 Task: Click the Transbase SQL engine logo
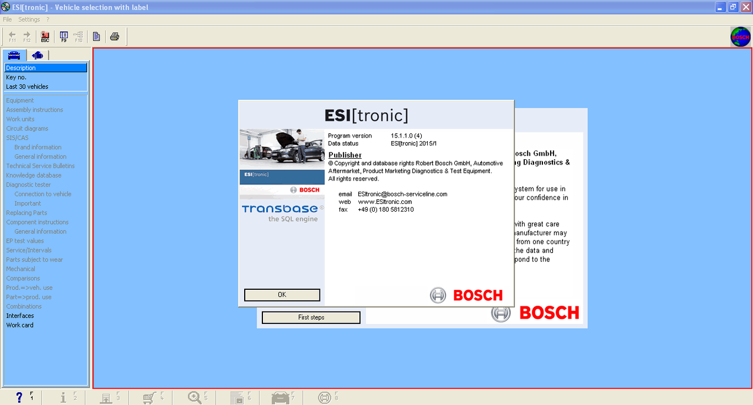click(x=282, y=213)
